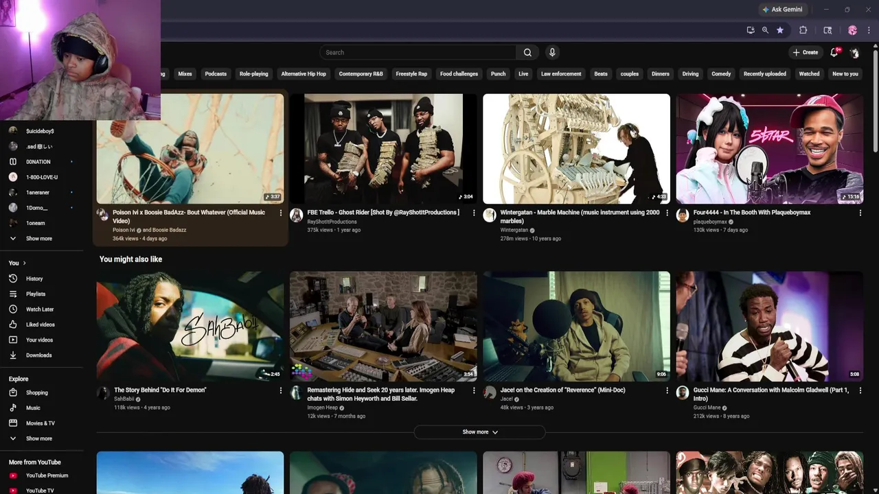Play Gucci Mane conversation thumbnail
Viewport: 879px width, 494px height.
pos(770,326)
